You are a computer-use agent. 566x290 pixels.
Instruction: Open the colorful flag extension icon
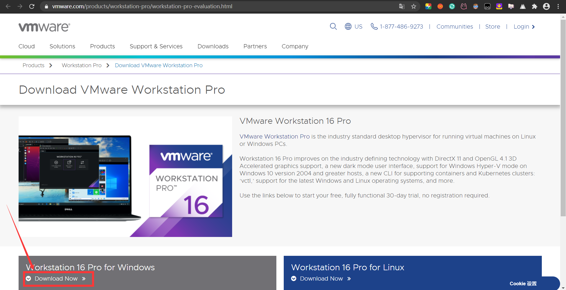pos(428,6)
